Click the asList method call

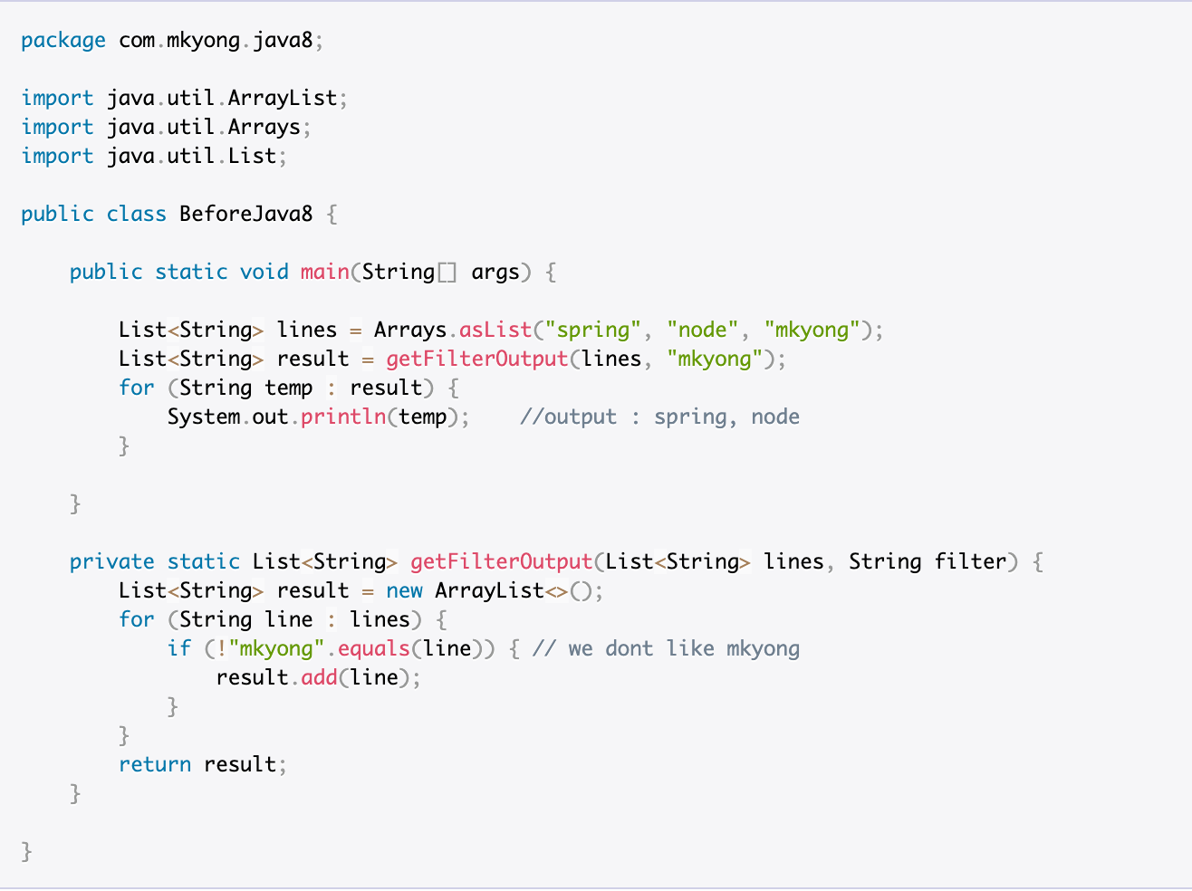[x=495, y=330]
